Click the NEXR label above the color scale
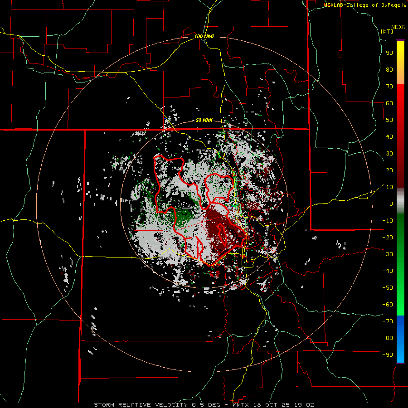Image resolution: width=408 pixels, height=408 pixels. coord(398,27)
